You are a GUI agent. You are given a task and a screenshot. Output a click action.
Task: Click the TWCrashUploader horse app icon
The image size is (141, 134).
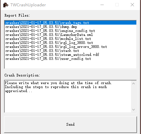pos(6,5)
